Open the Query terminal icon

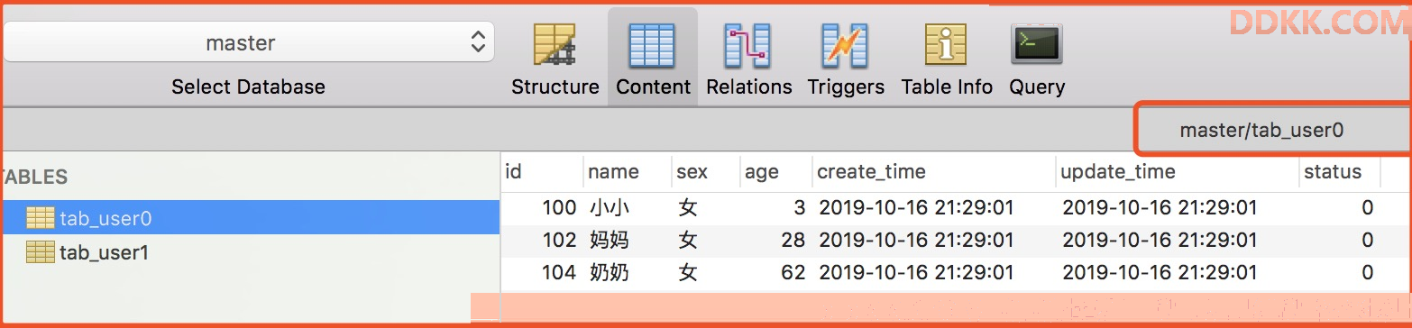click(1036, 44)
